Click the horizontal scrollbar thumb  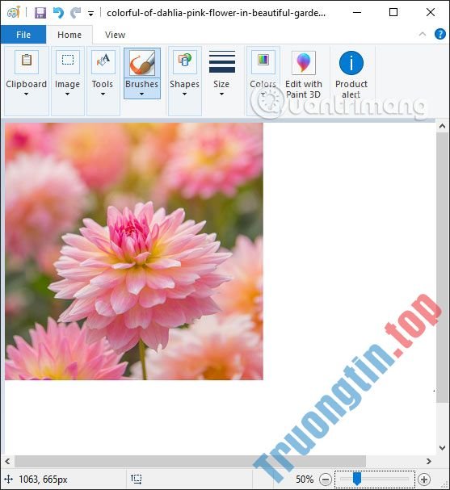[x=190, y=461]
